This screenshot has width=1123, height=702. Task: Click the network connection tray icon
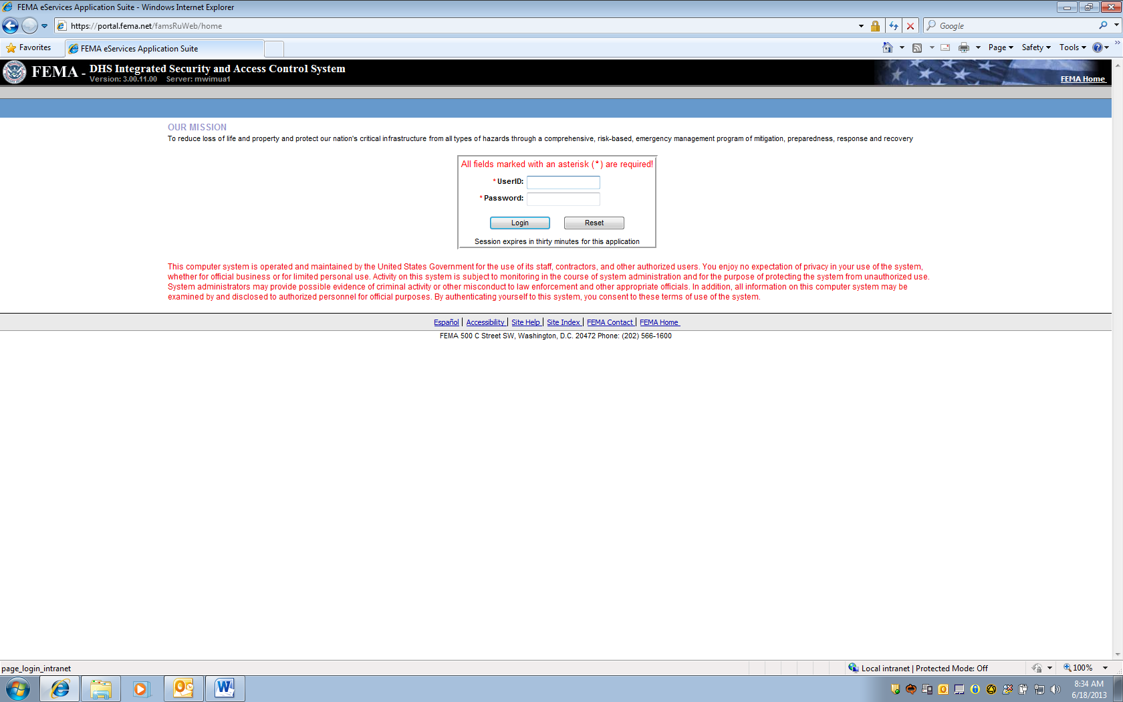point(1039,689)
